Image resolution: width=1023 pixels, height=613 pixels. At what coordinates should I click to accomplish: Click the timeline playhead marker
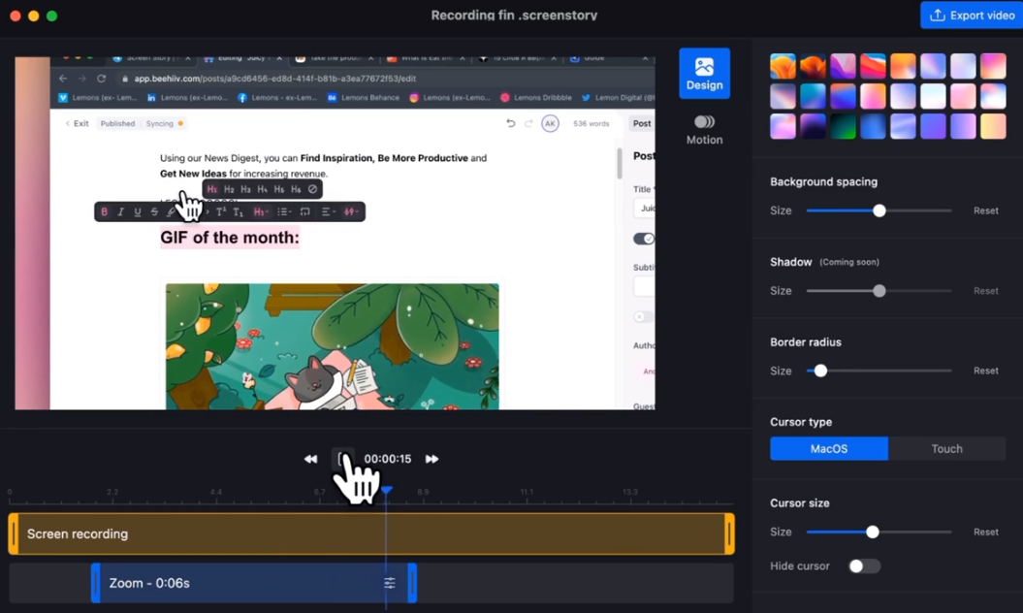tap(386, 491)
